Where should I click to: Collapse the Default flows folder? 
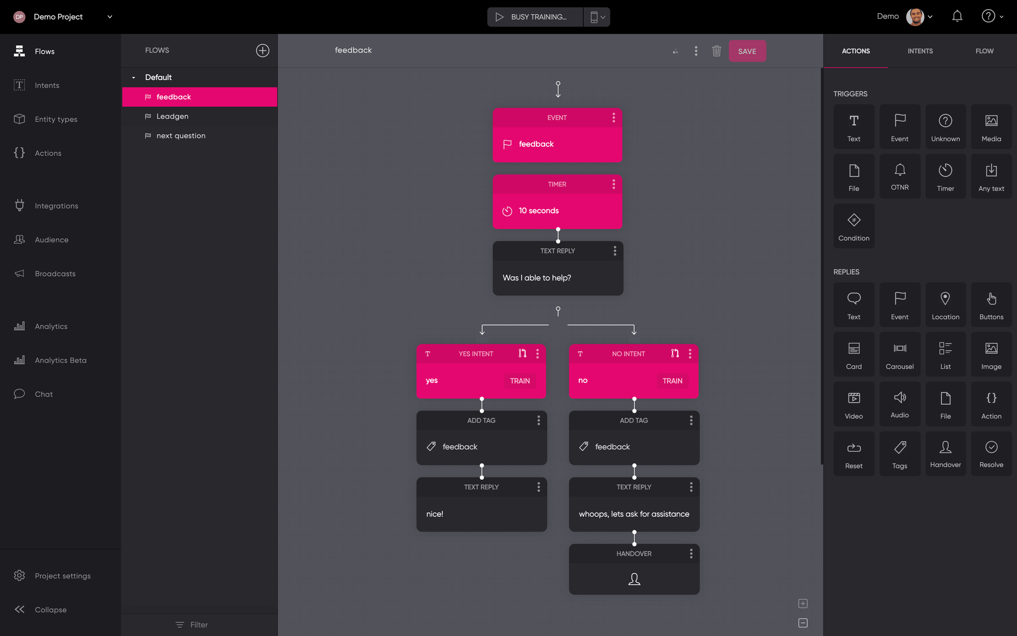134,77
